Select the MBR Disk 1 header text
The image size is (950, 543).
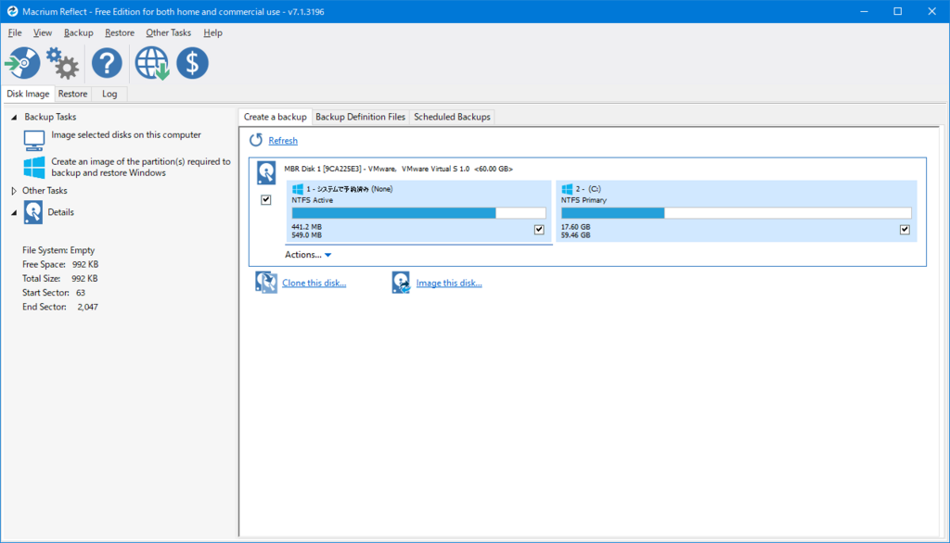click(x=399, y=169)
